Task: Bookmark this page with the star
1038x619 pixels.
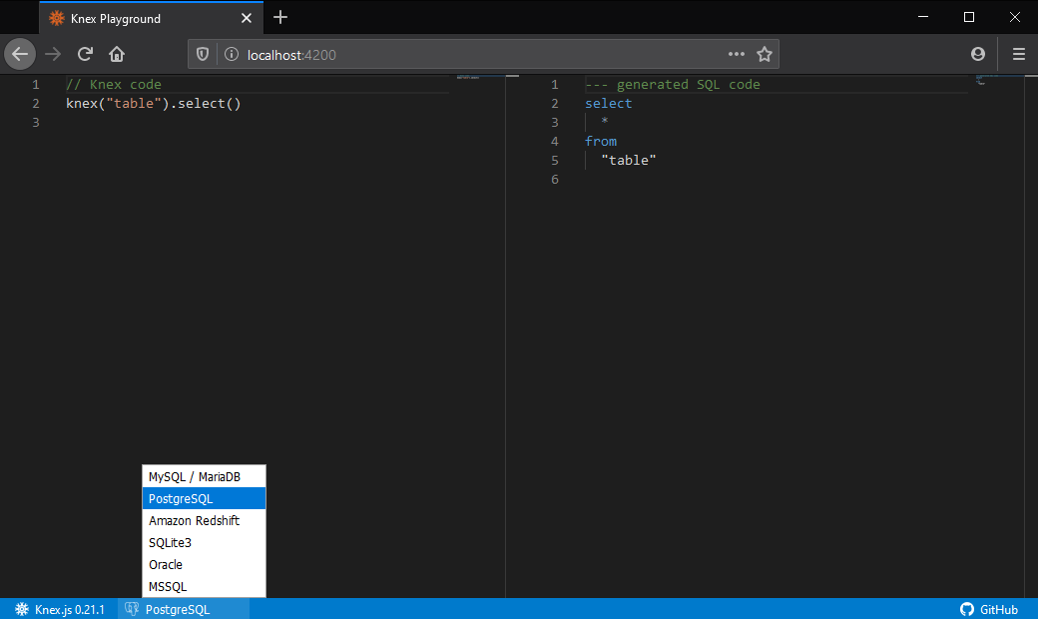Action: click(x=765, y=54)
